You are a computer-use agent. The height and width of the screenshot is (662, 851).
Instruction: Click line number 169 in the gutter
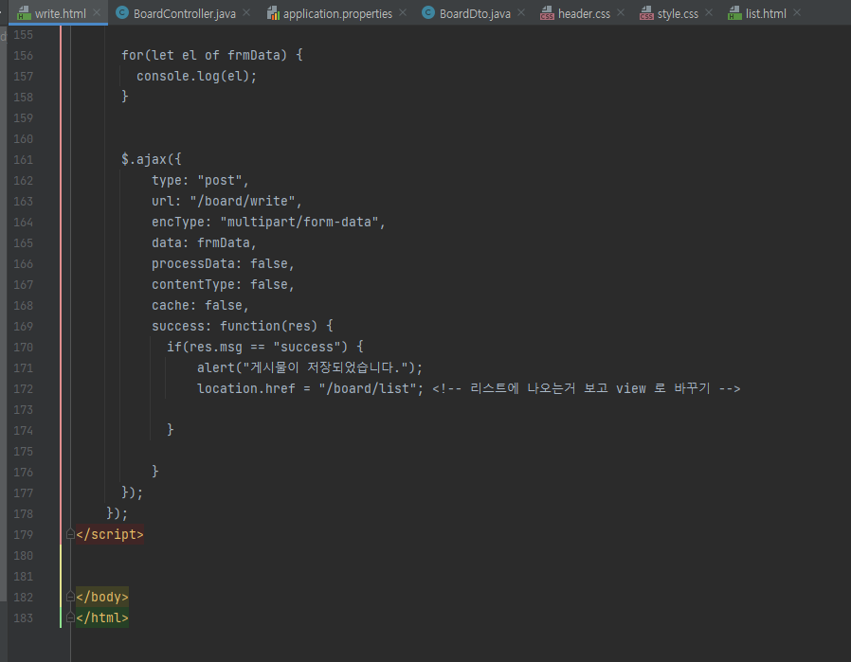click(24, 327)
